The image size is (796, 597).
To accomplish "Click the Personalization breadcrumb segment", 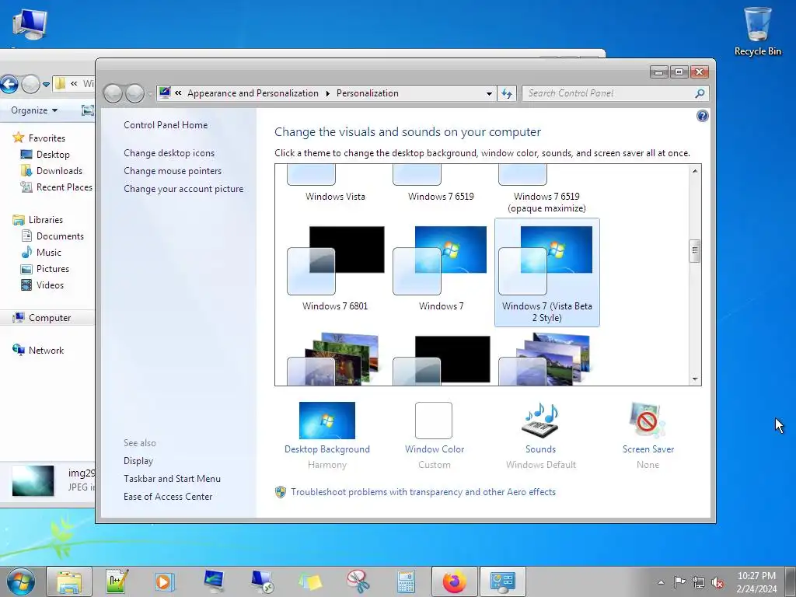I will point(368,93).
